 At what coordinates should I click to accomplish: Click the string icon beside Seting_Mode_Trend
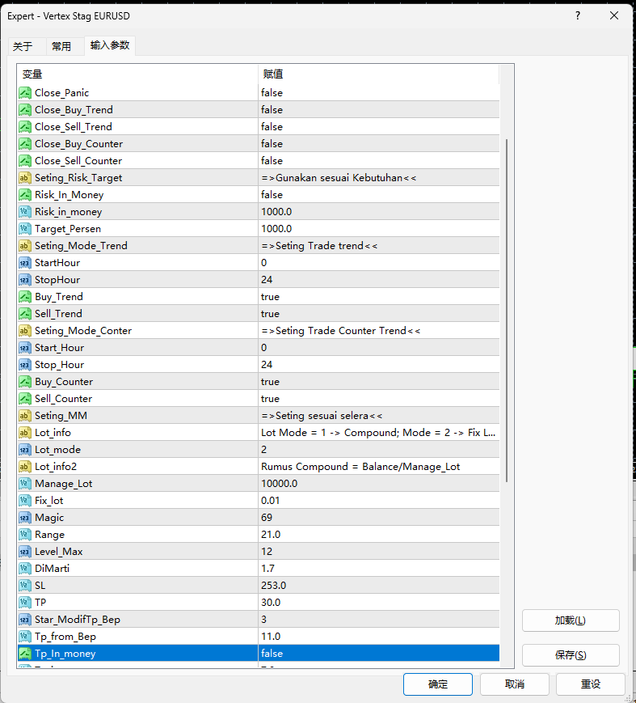pyautogui.click(x=25, y=246)
